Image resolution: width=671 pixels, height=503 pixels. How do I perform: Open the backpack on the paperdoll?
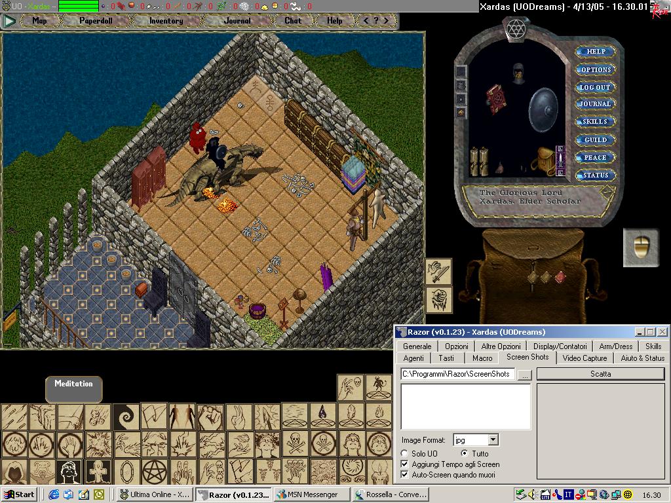[x=543, y=161]
